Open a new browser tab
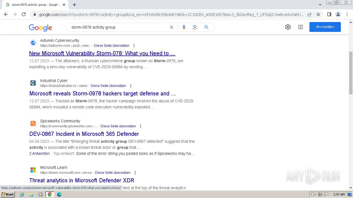Screen dimensions: 353x198 tap(74, 5)
